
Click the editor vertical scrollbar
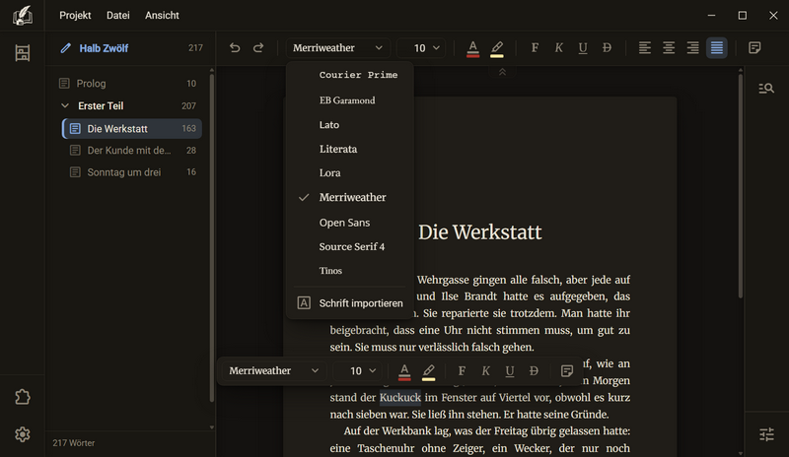[741, 186]
